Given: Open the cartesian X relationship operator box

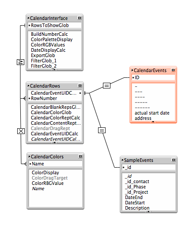Looking at the screenshot, I should tap(21, 131).
